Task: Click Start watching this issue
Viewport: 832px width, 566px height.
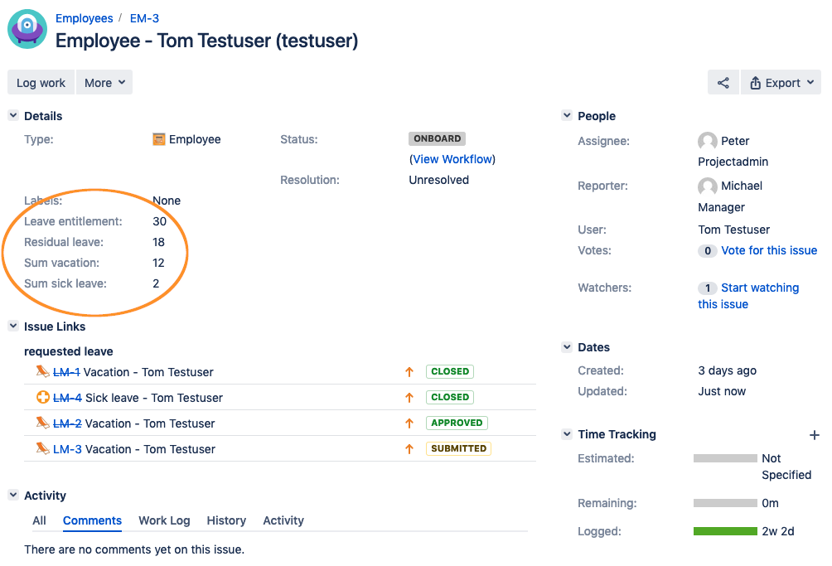Action: click(x=759, y=288)
